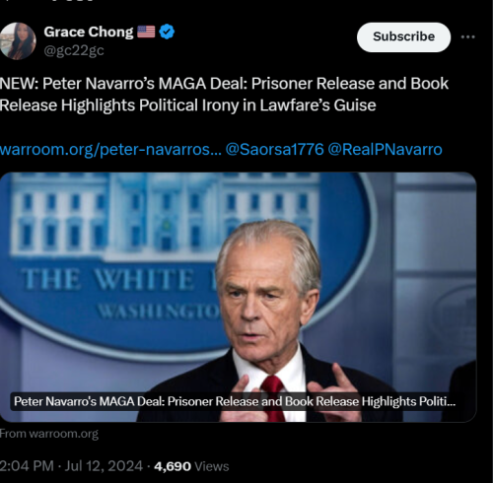The height and width of the screenshot is (483, 493).
Task: Open the @gc22gc handle link
Action: tap(74, 50)
